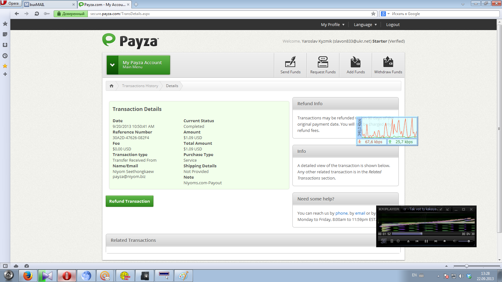Click the KMPlayer seek progress bar

click(426, 234)
